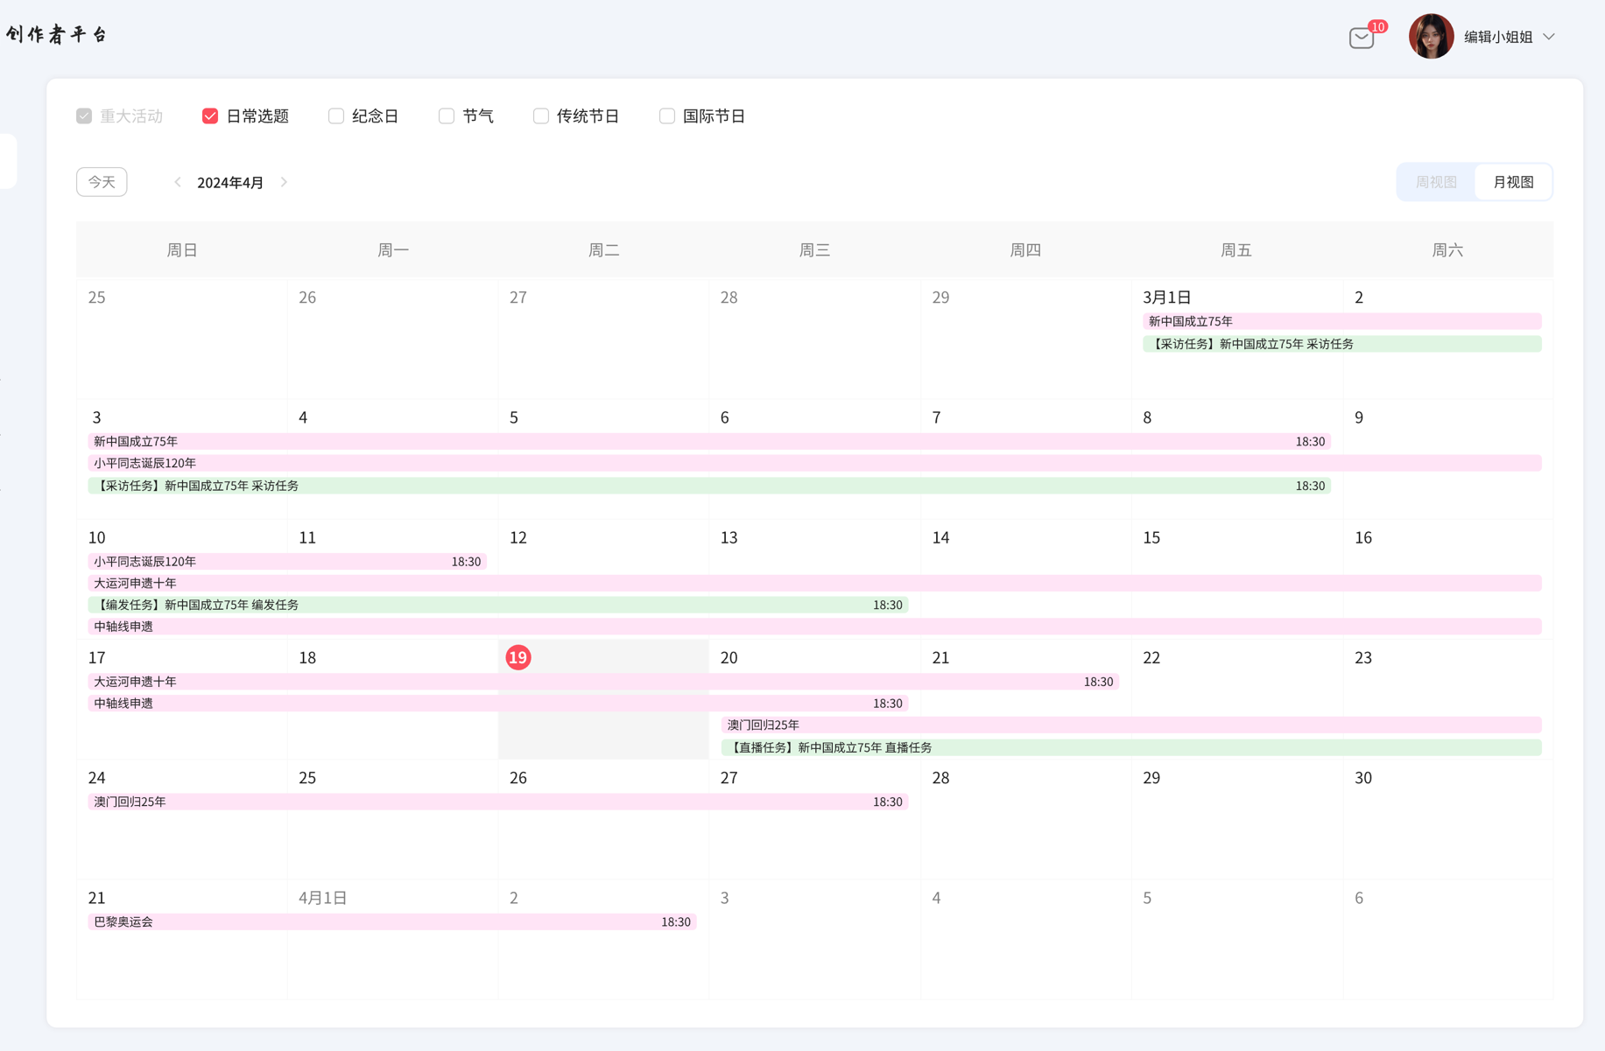Go to next month arrow
Viewport: 1605px width, 1051px height.
click(284, 182)
